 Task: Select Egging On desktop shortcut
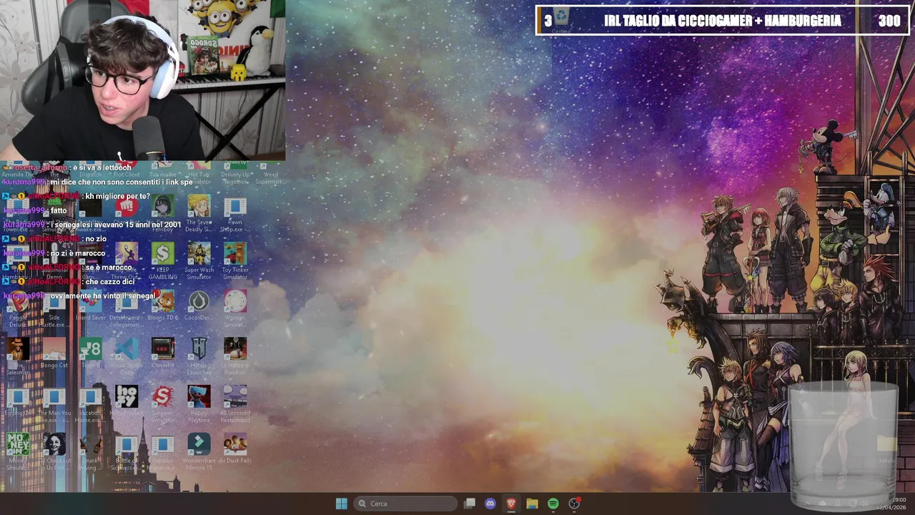pyautogui.click(x=18, y=401)
